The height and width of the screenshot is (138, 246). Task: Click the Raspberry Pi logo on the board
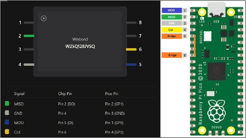[x=216, y=111]
